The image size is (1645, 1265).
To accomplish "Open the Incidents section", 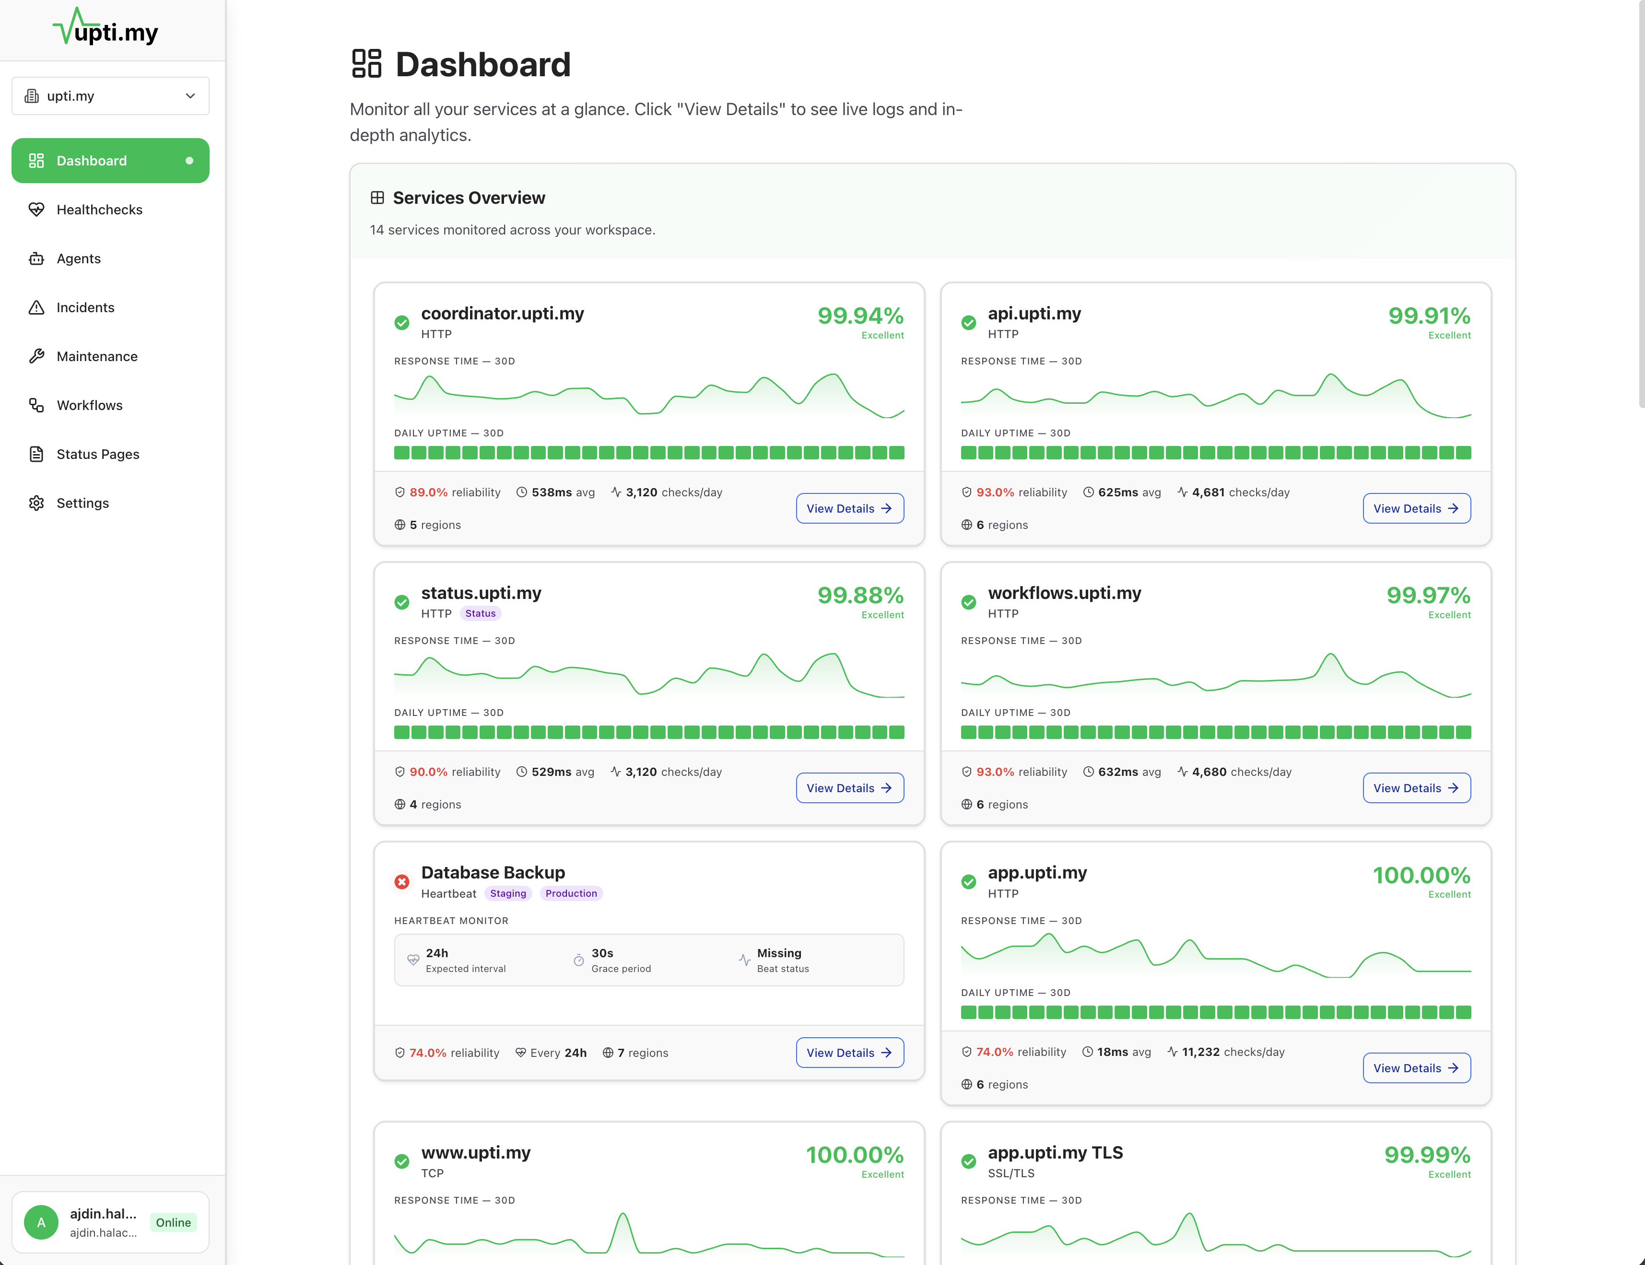I will coord(111,307).
